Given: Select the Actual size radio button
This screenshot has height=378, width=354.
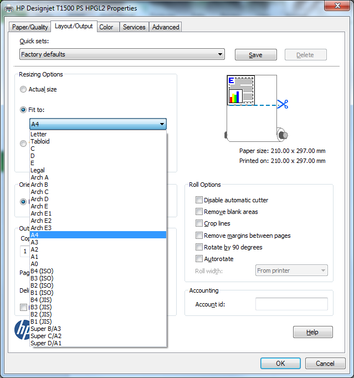Looking at the screenshot, I should coord(23,89).
